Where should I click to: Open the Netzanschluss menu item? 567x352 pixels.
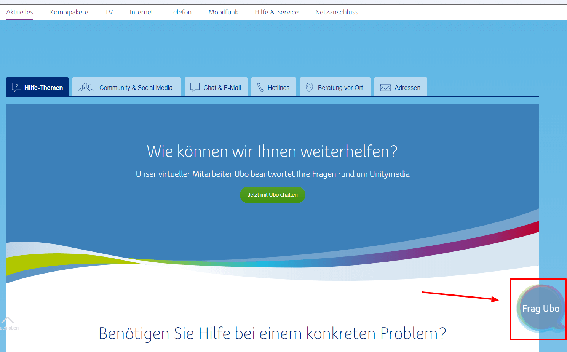coord(337,12)
